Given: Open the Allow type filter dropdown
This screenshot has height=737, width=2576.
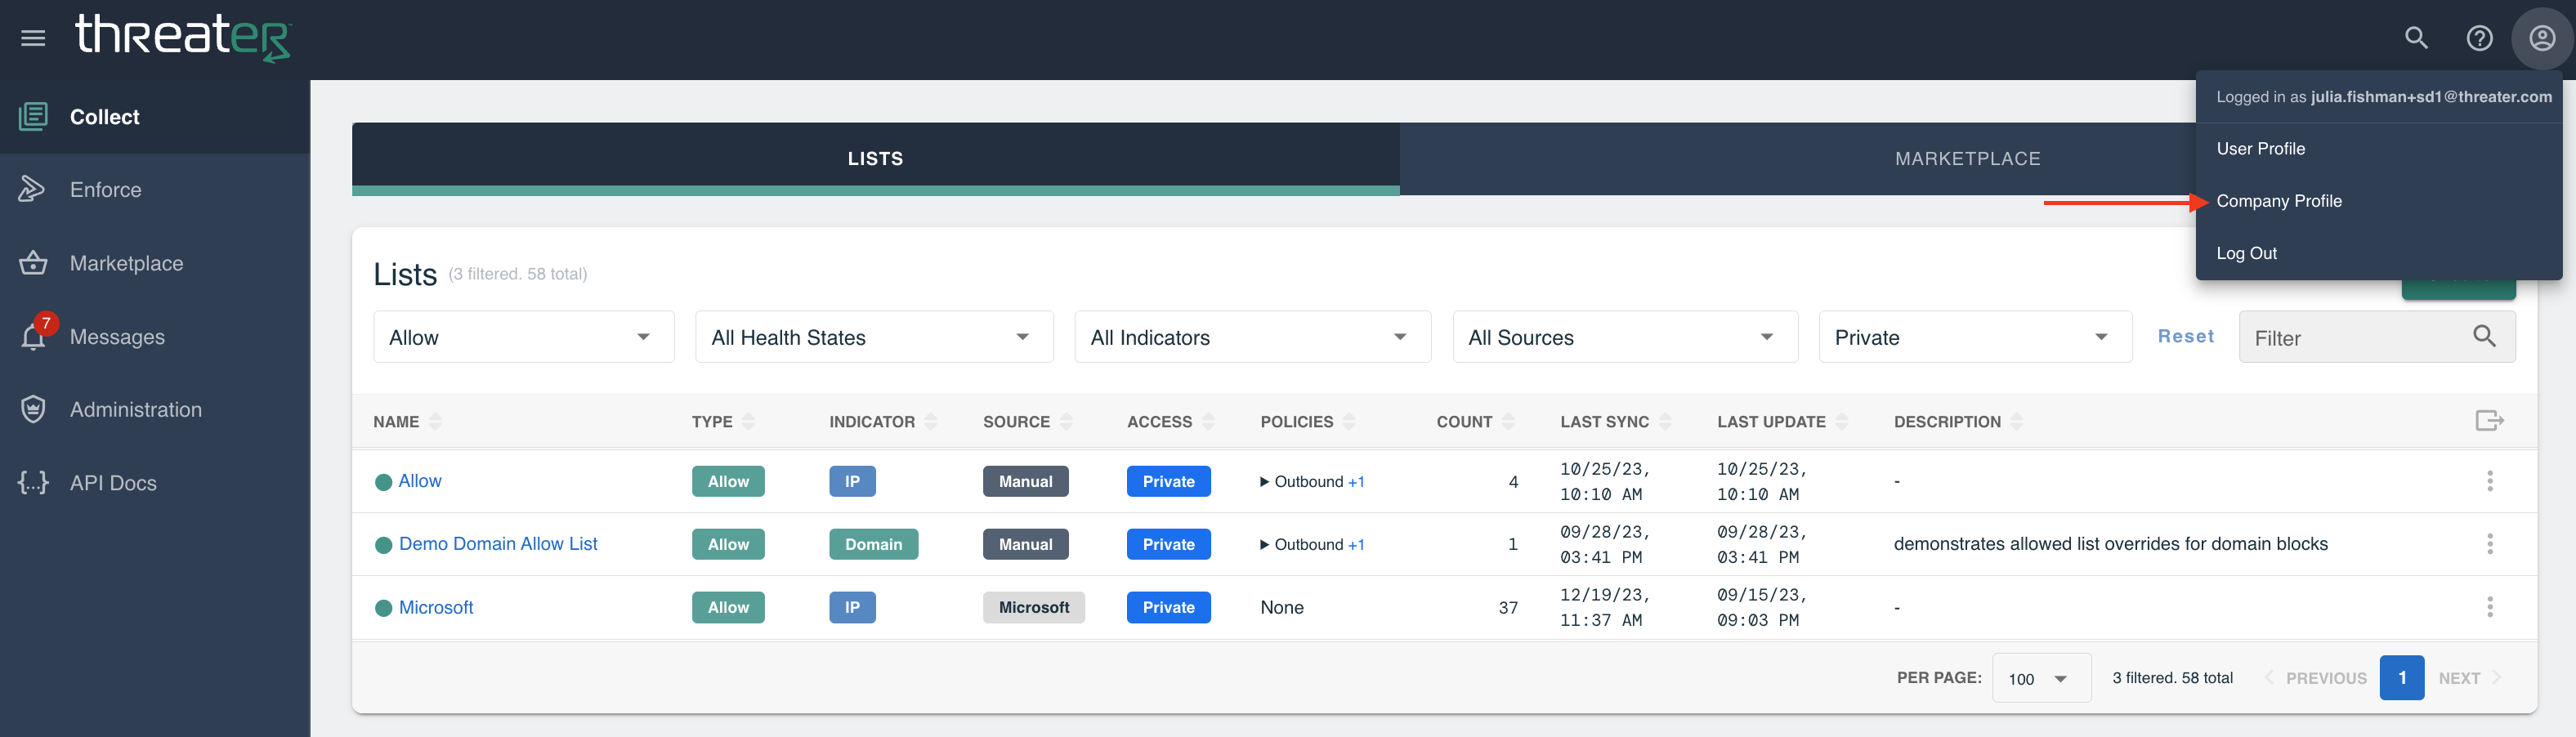Looking at the screenshot, I should [523, 338].
